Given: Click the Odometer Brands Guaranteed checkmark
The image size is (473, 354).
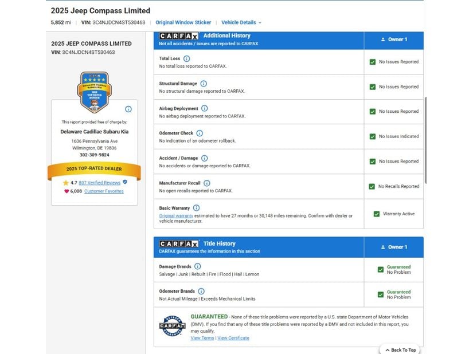Looking at the screenshot, I should (x=381, y=294).
